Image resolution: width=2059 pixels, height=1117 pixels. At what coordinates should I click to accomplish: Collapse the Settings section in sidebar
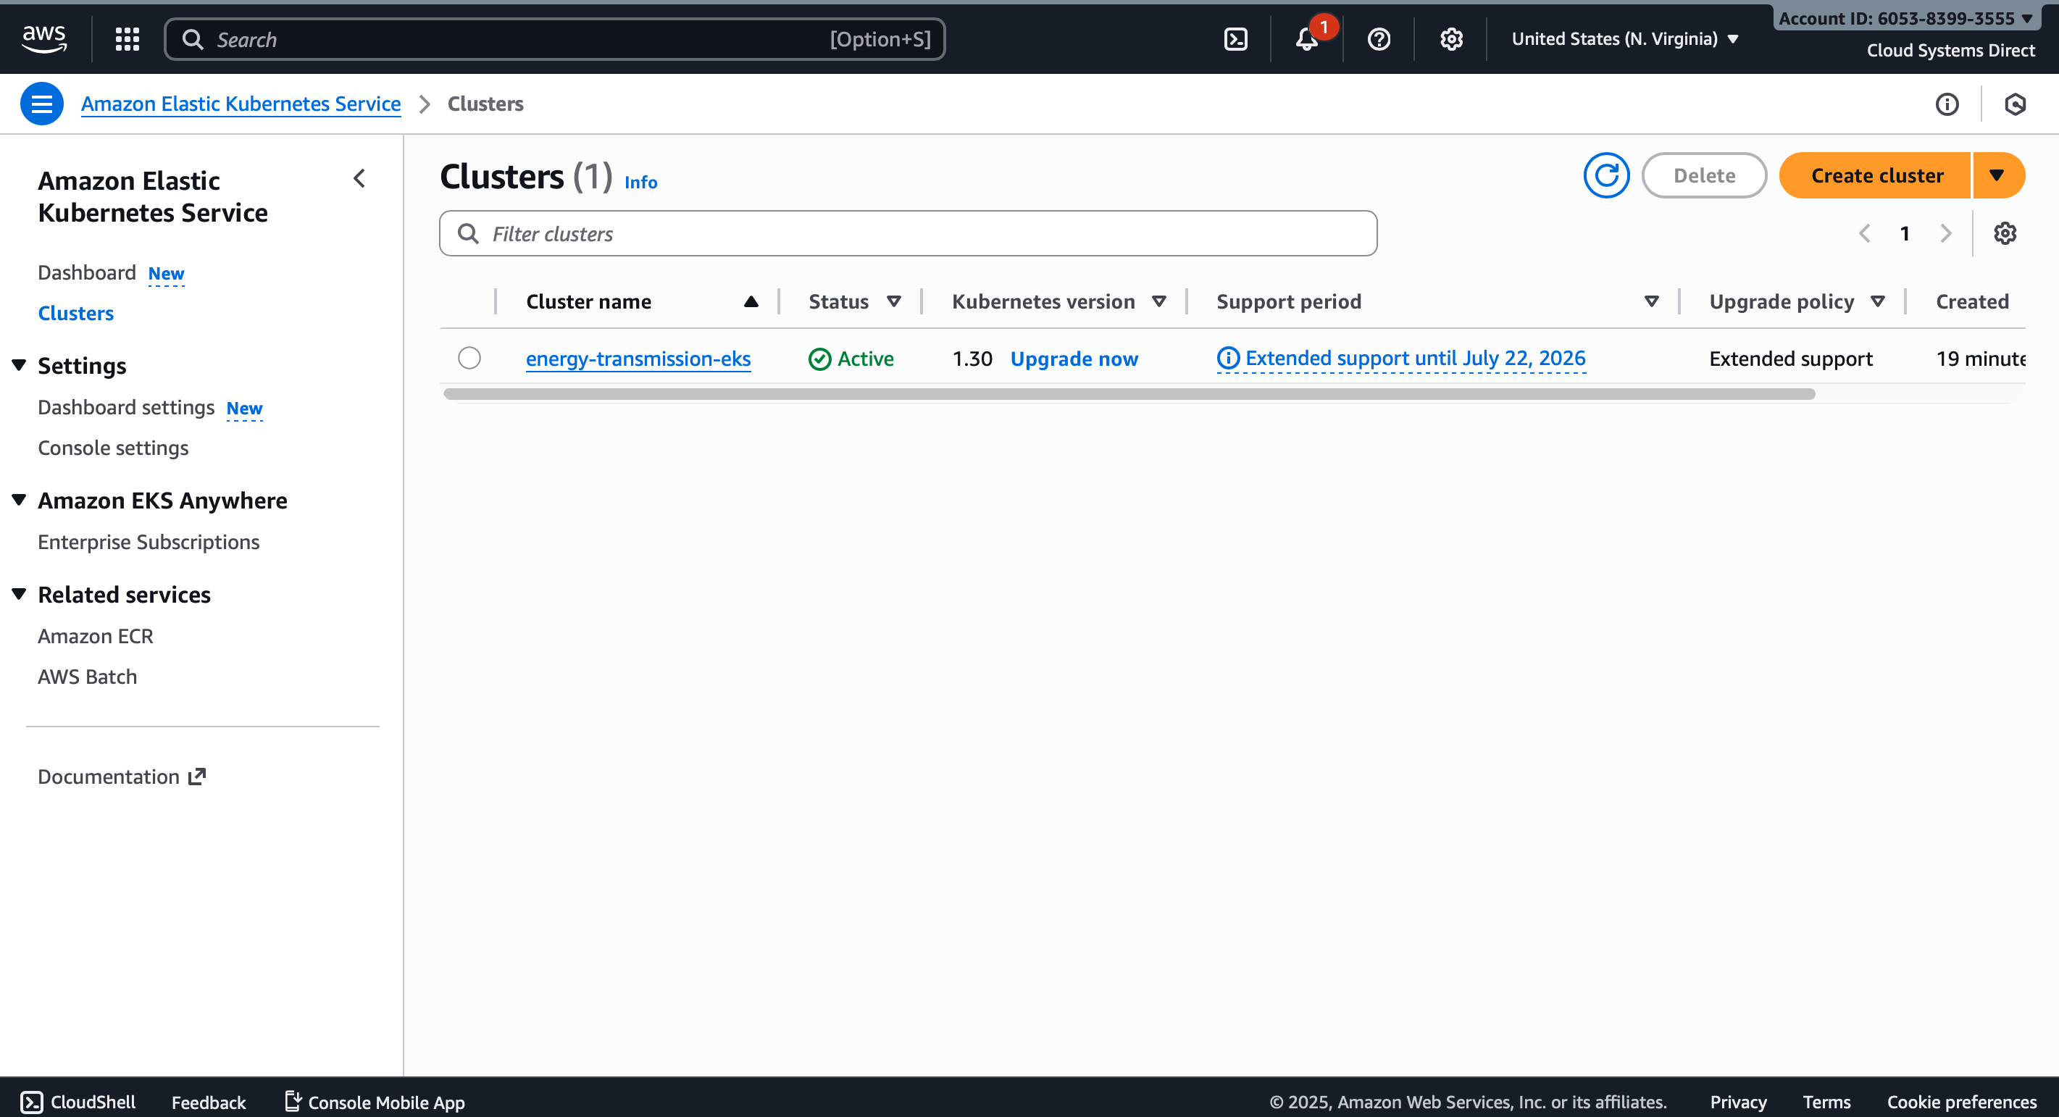[x=18, y=364]
